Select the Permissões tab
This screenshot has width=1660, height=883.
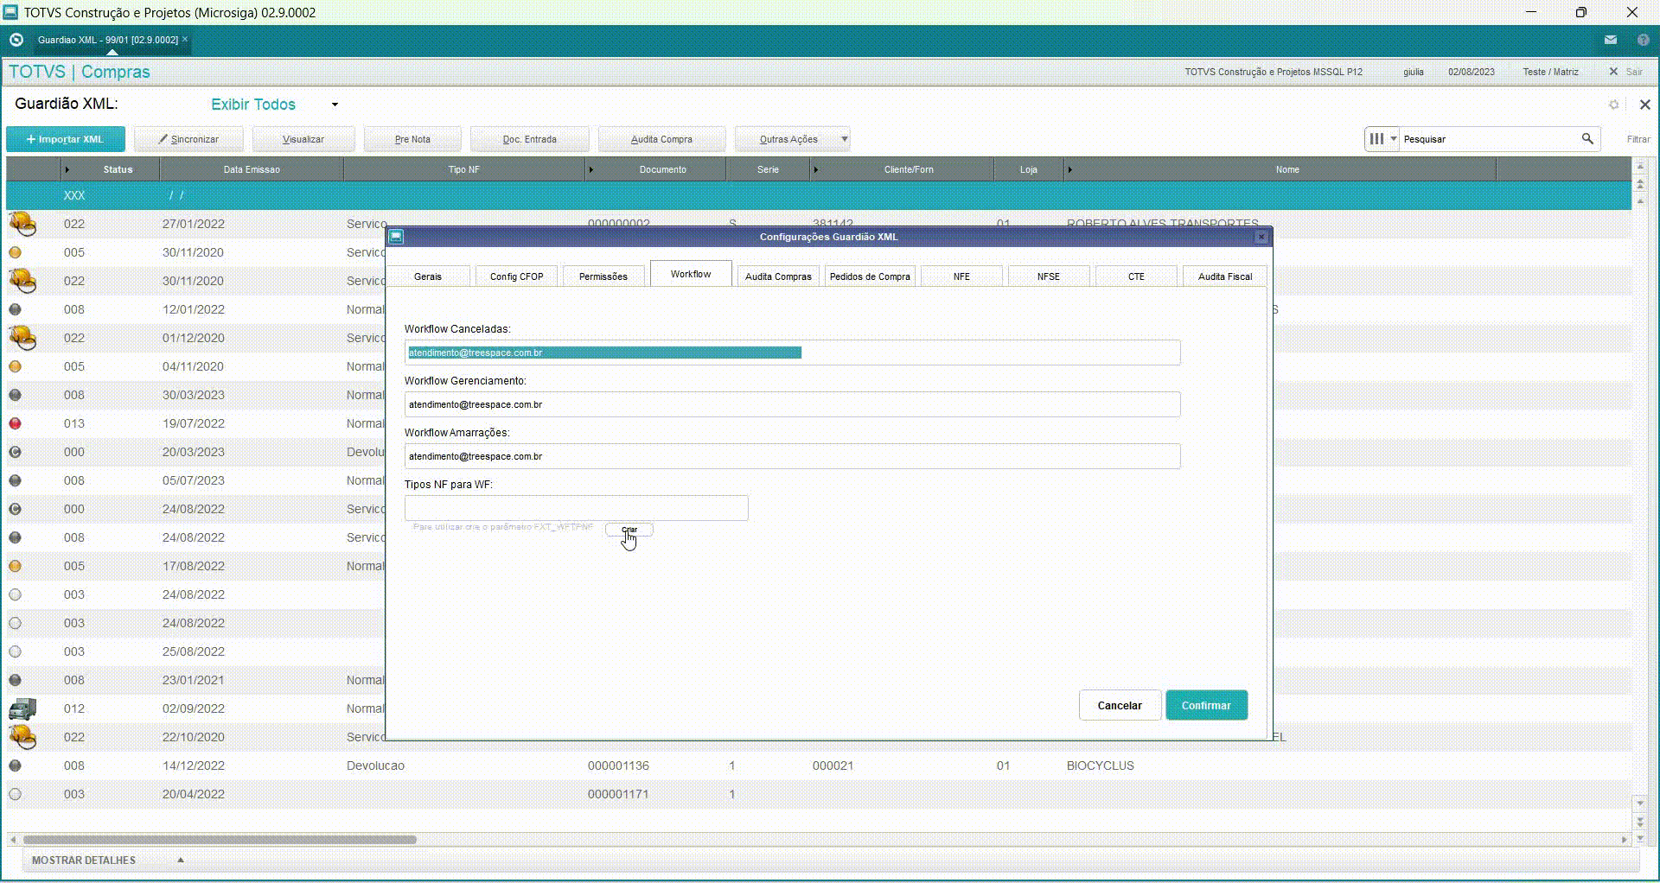tap(603, 276)
